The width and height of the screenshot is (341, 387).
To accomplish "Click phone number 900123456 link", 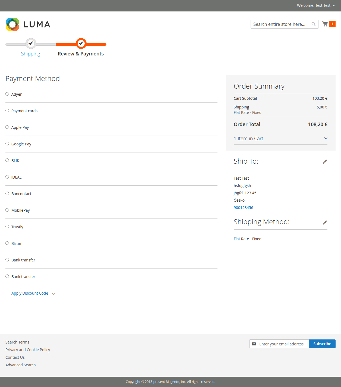I will [x=244, y=208].
